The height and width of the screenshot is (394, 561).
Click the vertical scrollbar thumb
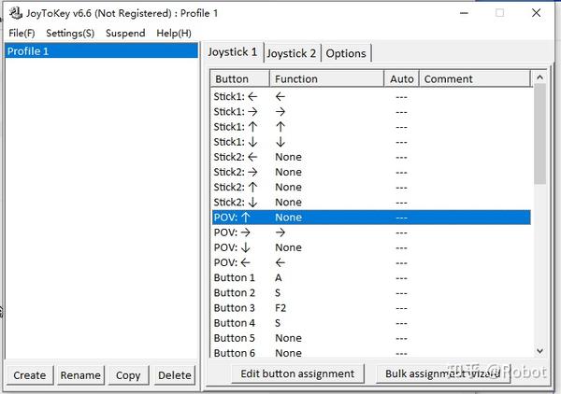[539, 134]
